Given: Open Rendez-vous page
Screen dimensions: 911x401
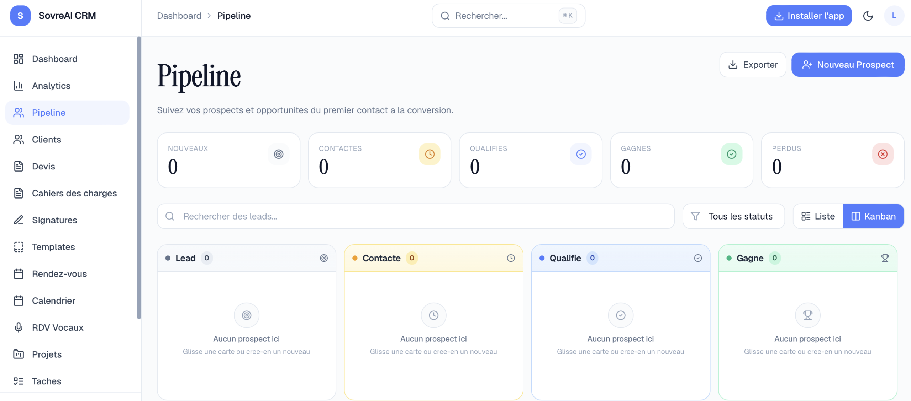Looking at the screenshot, I should 67,274.
